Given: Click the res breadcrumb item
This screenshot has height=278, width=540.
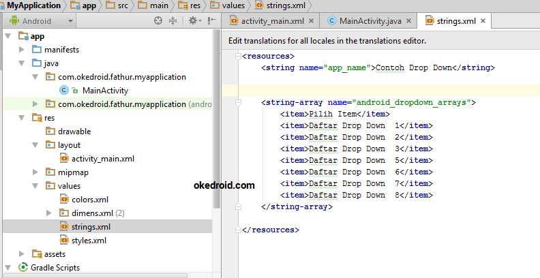Looking at the screenshot, I should pos(190,5).
